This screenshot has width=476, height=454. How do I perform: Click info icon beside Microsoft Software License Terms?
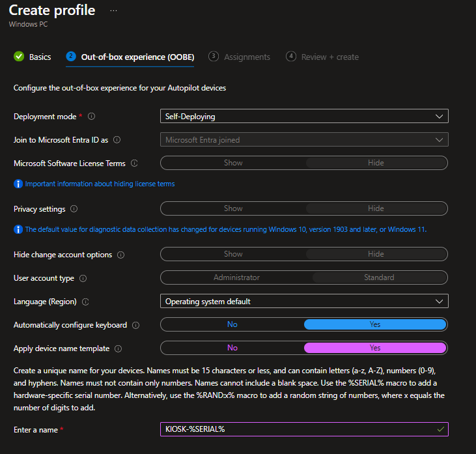point(134,163)
